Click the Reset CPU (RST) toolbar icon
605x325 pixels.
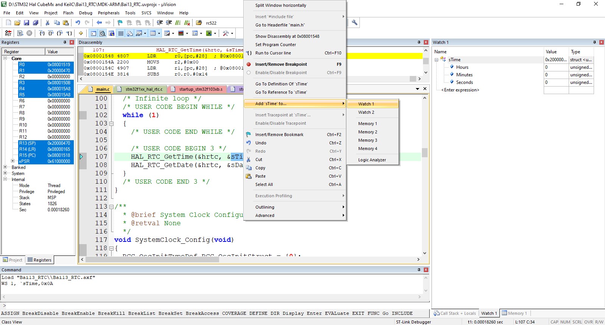point(8,33)
